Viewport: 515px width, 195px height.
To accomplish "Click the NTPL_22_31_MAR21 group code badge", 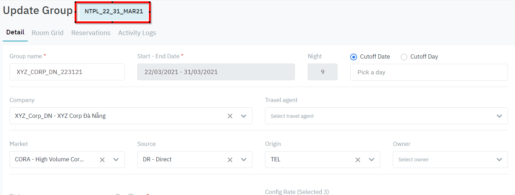I will pyautogui.click(x=114, y=12).
